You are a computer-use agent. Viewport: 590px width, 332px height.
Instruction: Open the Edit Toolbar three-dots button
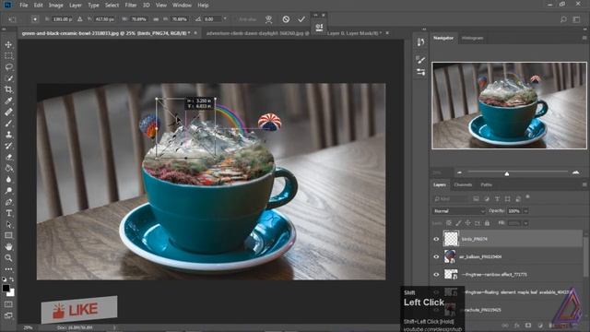8,269
